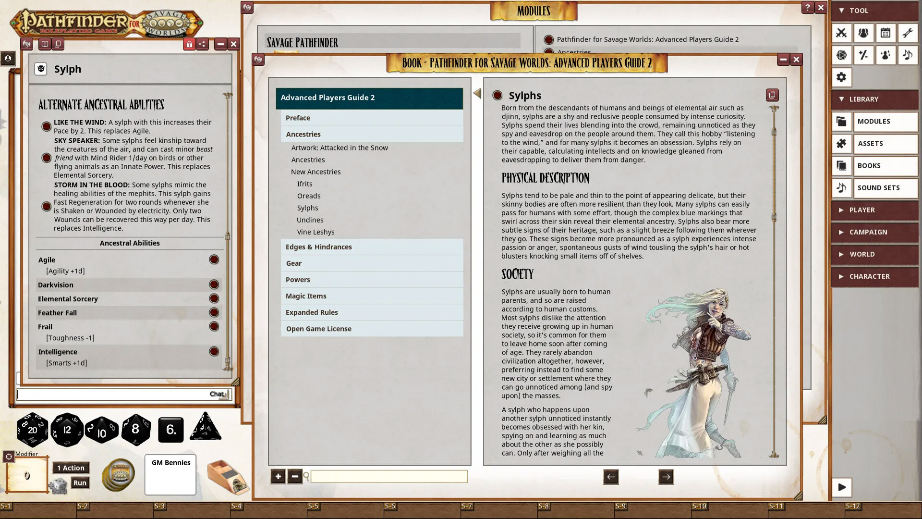Toggle the Feather Fall ability button

[x=214, y=312]
